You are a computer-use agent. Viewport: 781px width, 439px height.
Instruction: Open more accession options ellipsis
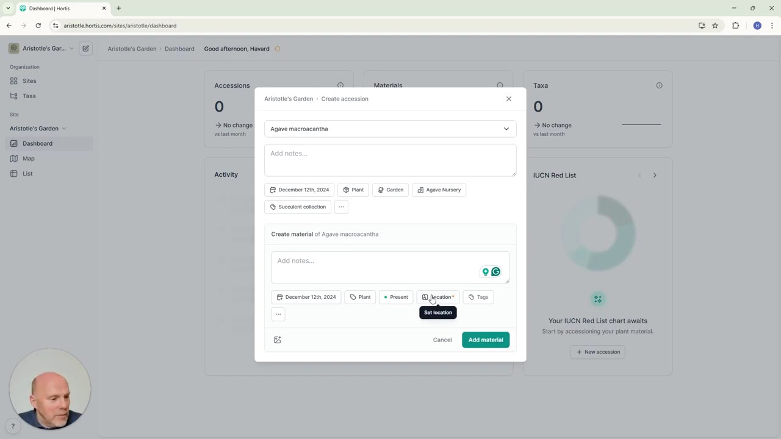coord(341,207)
